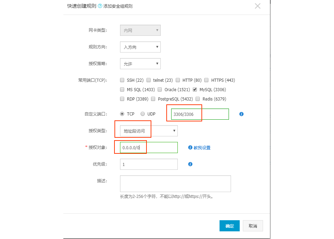Open the 授权策略 dropdown showing 允许
This screenshot has width=334, height=239.
pos(140,64)
